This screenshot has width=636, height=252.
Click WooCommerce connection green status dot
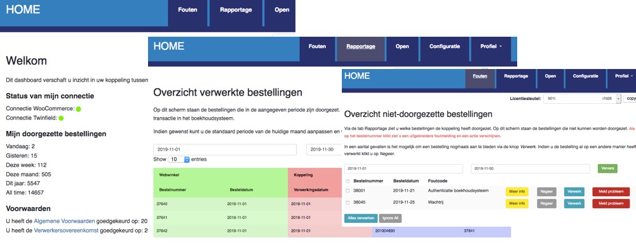(x=78, y=109)
